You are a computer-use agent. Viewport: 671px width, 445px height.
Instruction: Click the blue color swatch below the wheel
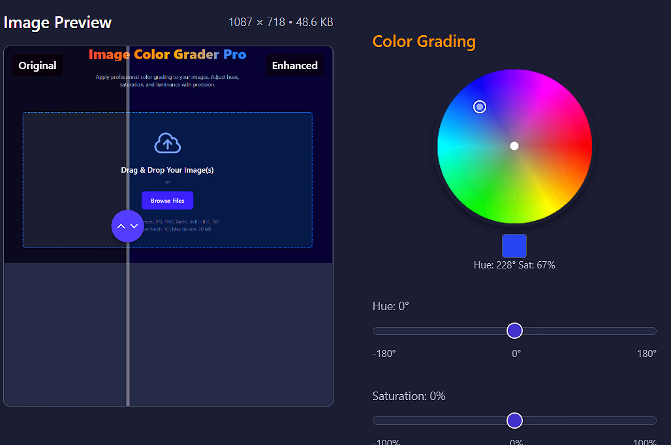click(514, 246)
